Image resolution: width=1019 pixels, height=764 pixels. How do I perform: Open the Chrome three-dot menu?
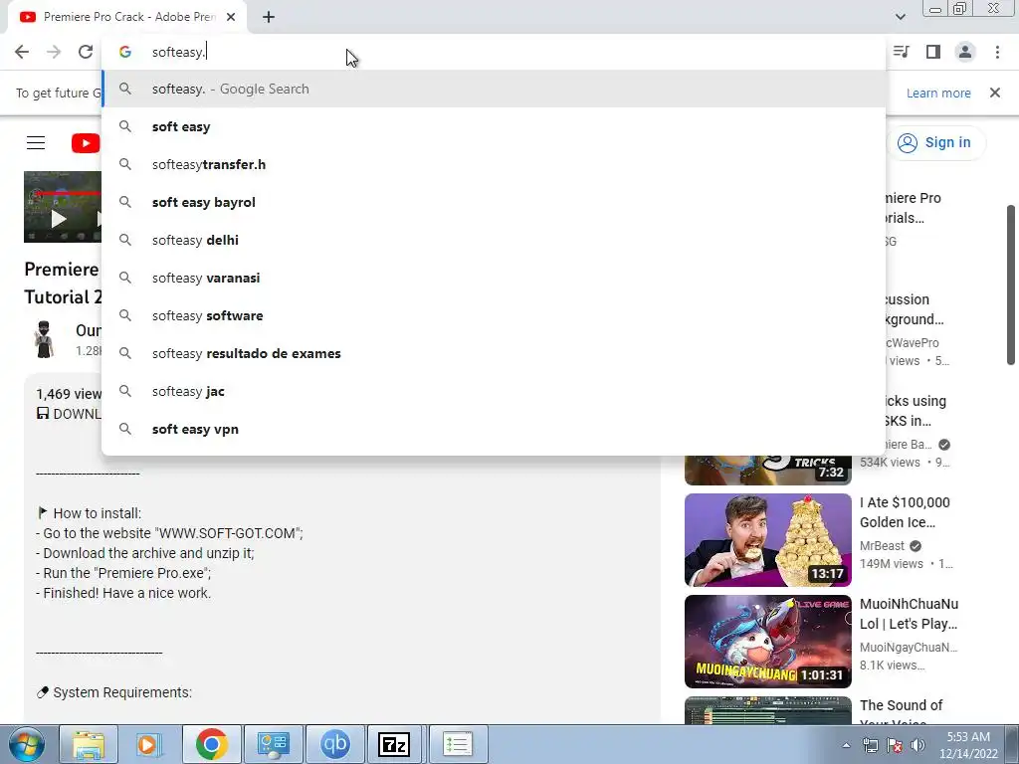pyautogui.click(x=997, y=52)
